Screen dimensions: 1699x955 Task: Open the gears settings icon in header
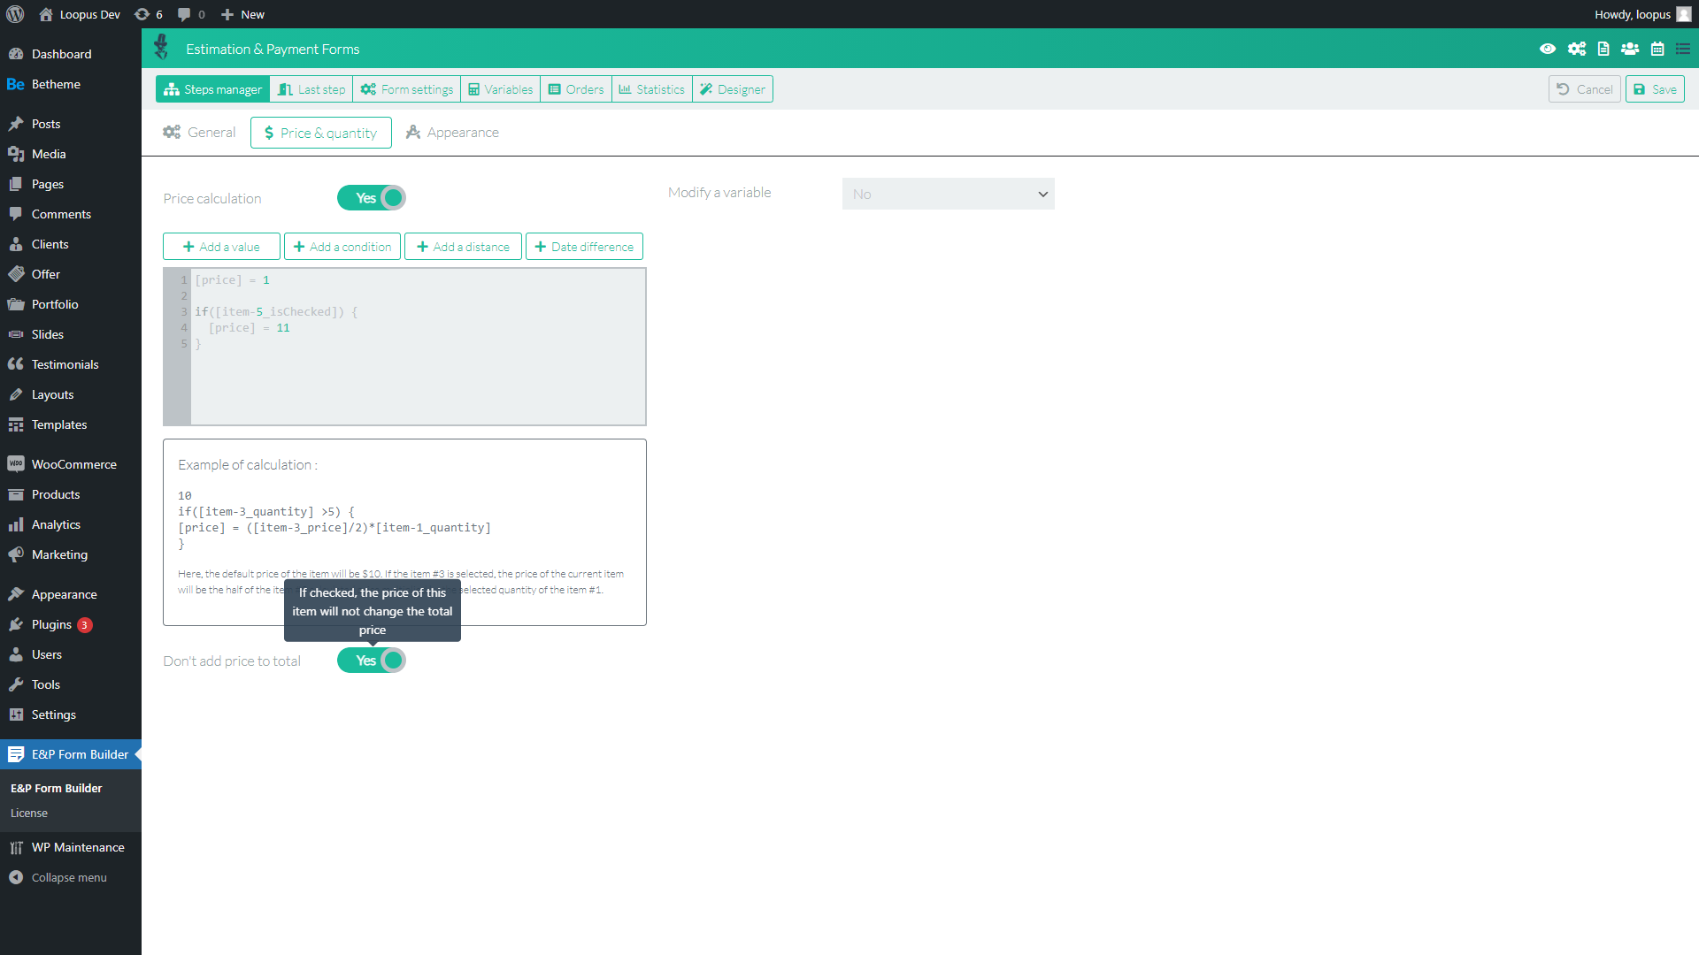1576,49
